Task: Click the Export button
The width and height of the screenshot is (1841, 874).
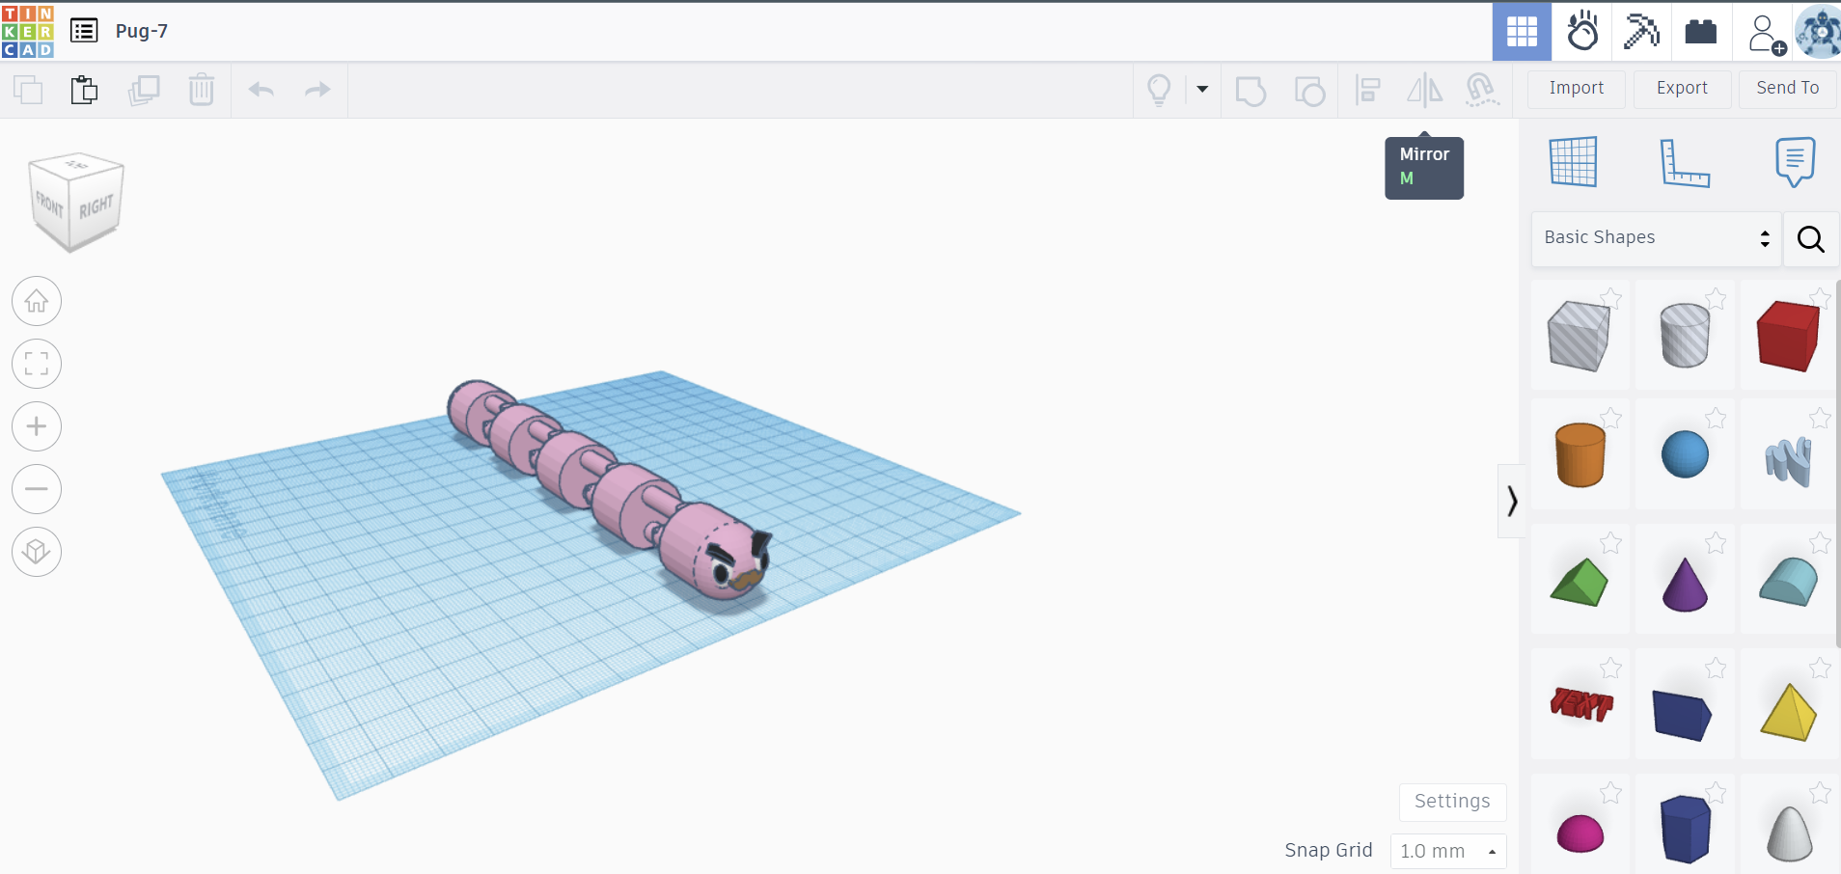Action: (x=1682, y=89)
